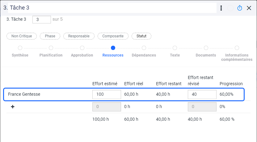Switch to the Dépendances tab
This screenshot has width=257, height=142.
coord(144,55)
